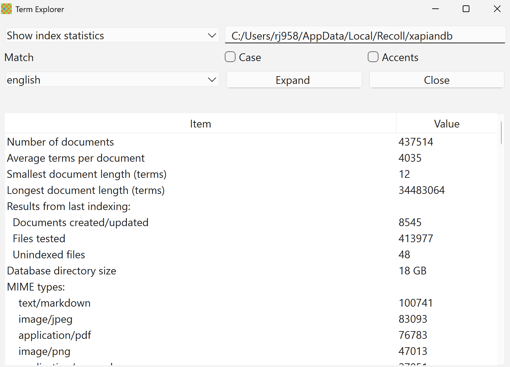The width and height of the screenshot is (510, 367).
Task: Click the Expand button
Action: click(x=294, y=80)
